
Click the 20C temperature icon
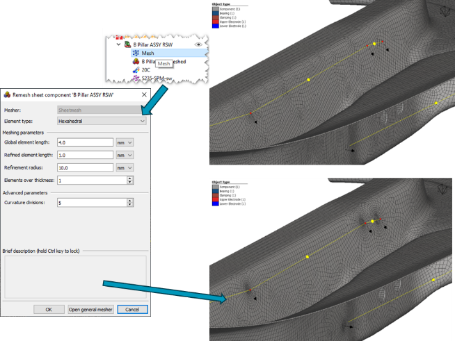click(x=135, y=69)
